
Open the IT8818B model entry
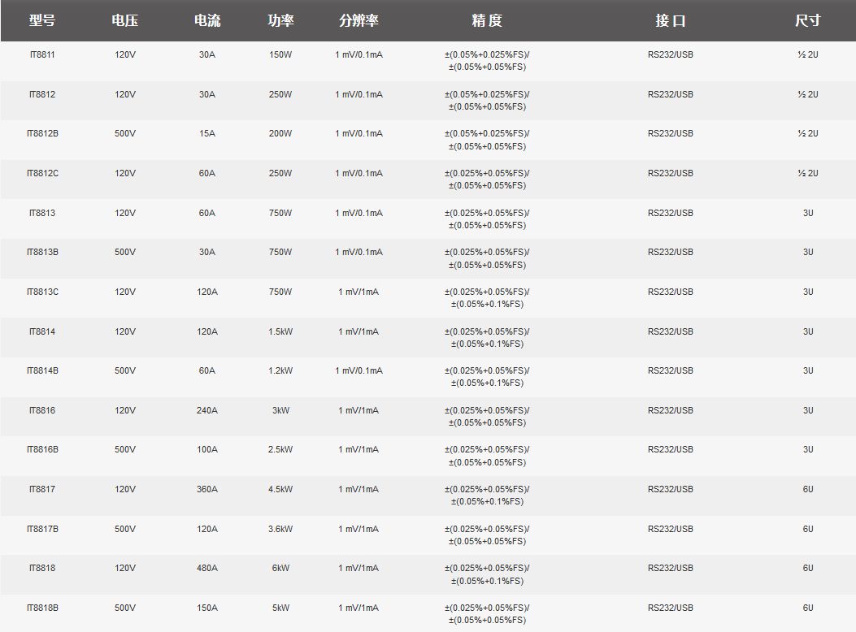[42, 608]
